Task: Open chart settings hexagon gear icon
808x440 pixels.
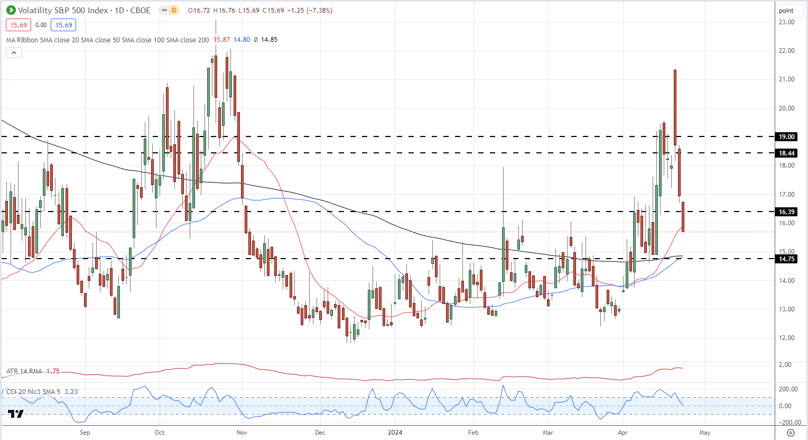Action: pyautogui.click(x=791, y=433)
